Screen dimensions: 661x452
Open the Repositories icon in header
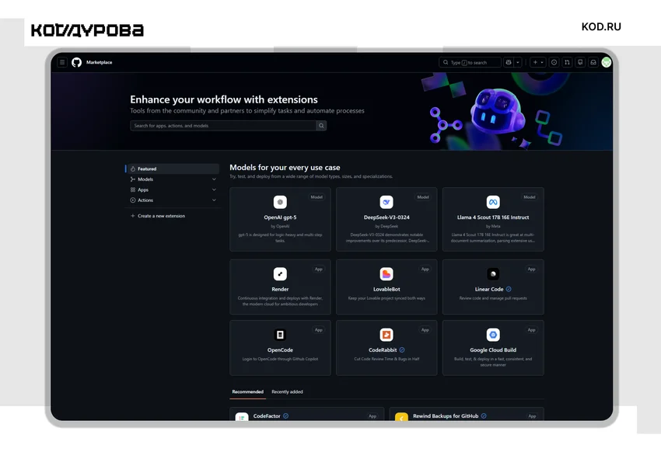click(580, 62)
